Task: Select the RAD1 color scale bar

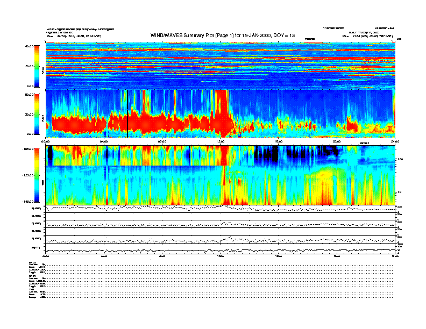Action: (x=37, y=115)
